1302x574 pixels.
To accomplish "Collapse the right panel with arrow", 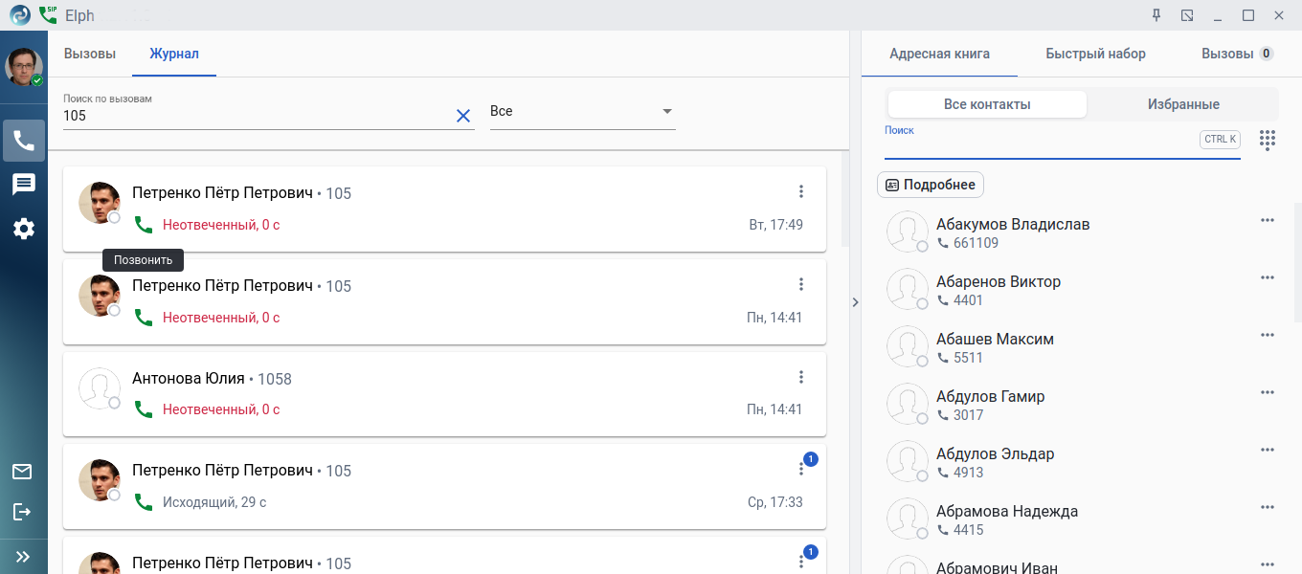I will [855, 302].
